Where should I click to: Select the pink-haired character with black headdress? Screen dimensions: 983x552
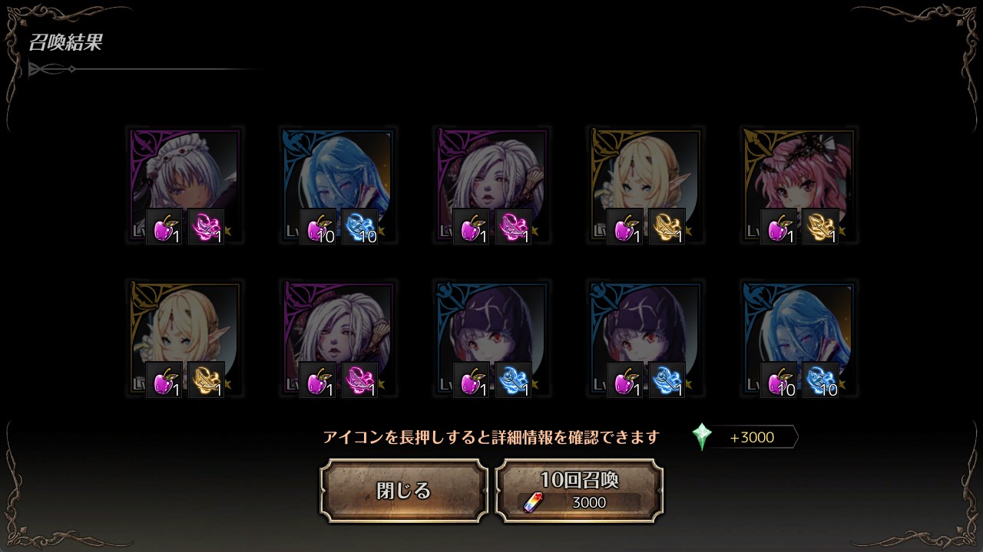(799, 186)
